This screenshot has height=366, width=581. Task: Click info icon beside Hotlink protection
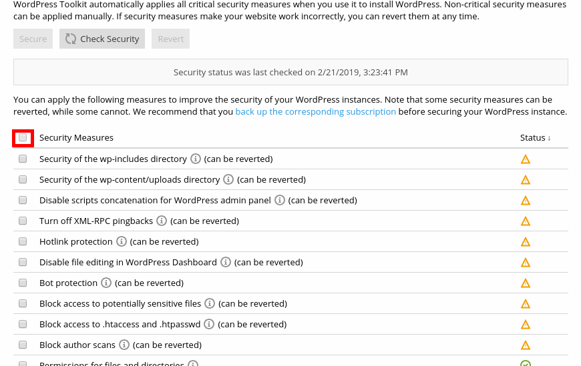pyautogui.click(x=122, y=241)
